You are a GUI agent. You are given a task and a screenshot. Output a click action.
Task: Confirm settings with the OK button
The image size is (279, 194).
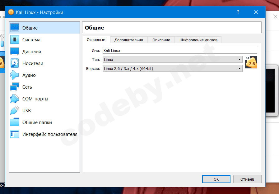[216, 179]
